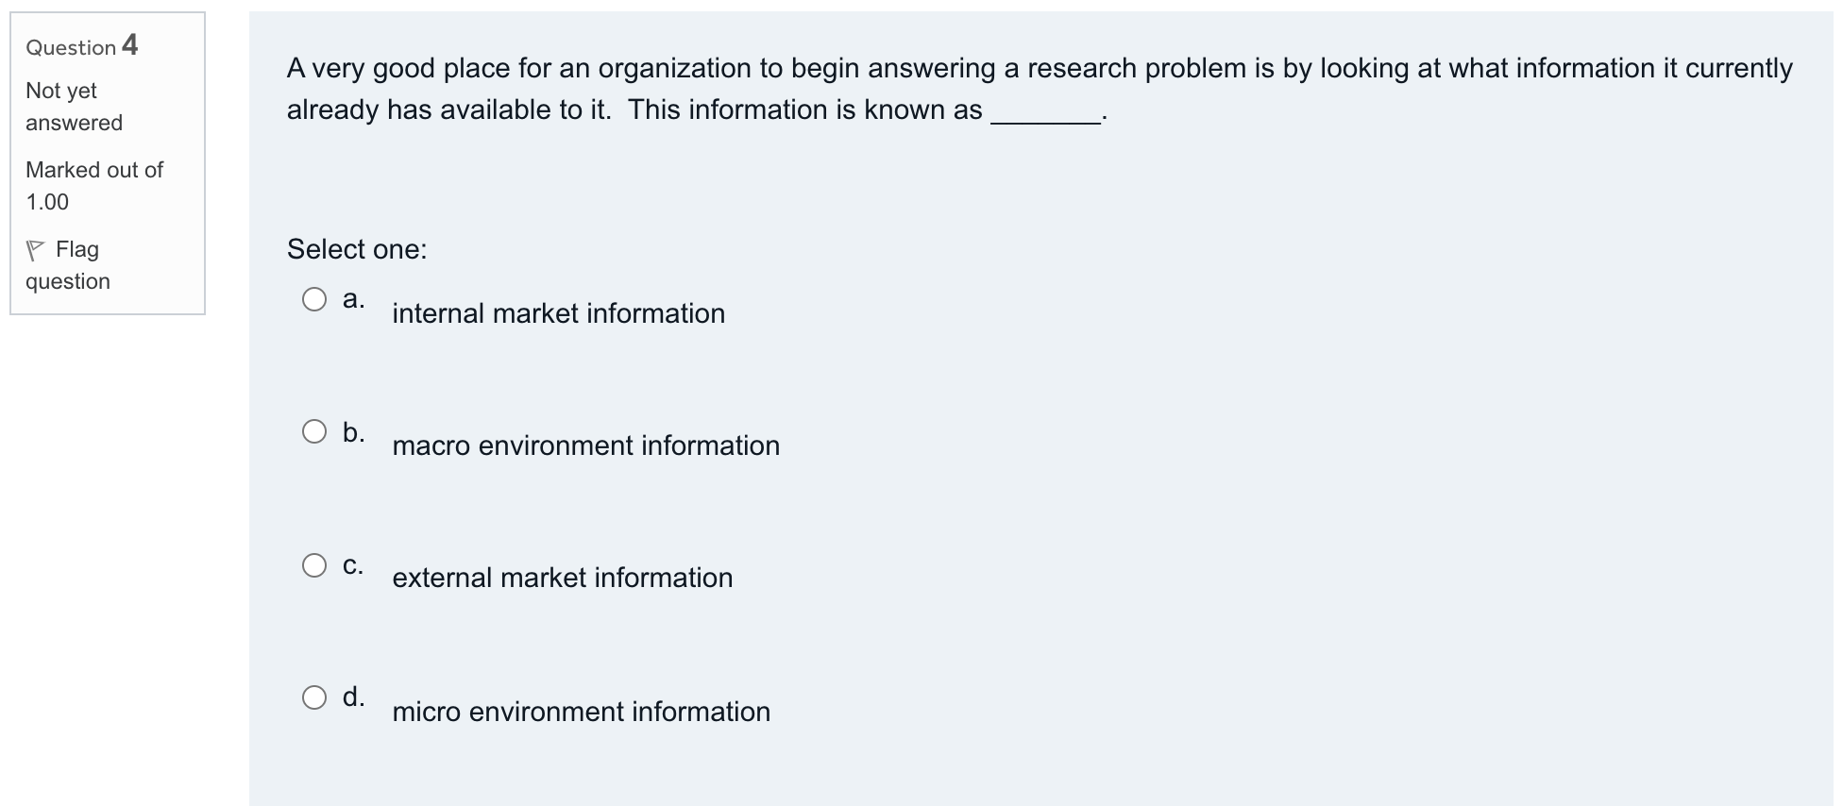Select the answer text micro environment information
This screenshot has width=1843, height=806.
click(581, 712)
